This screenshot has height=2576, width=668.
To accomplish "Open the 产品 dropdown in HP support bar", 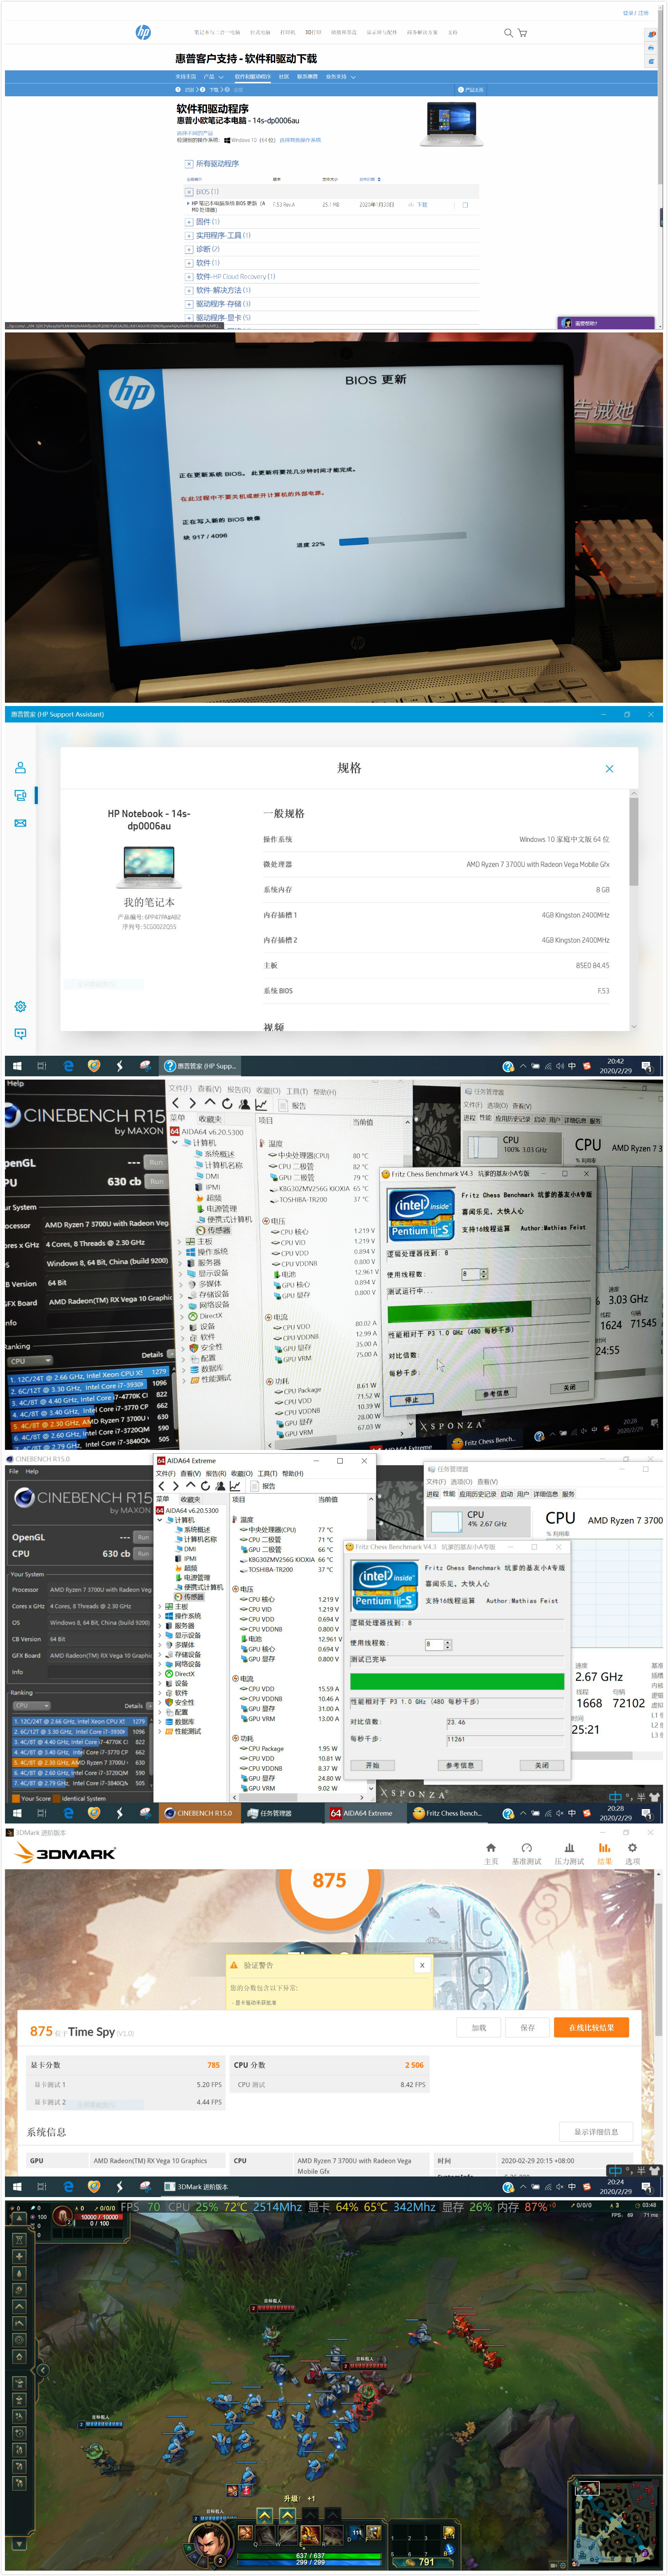I will [x=213, y=77].
